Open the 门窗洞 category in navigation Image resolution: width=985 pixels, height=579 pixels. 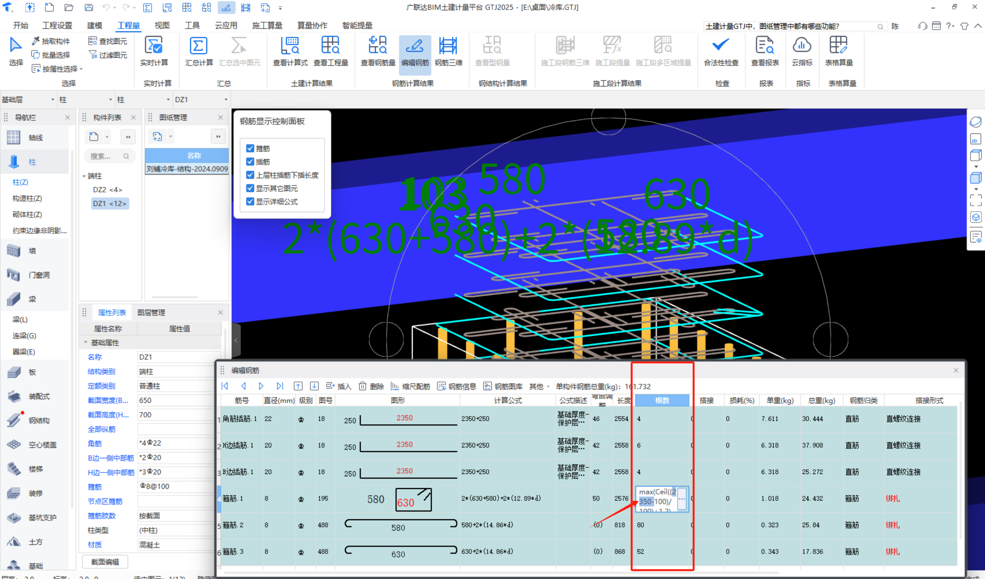pyautogui.click(x=35, y=275)
